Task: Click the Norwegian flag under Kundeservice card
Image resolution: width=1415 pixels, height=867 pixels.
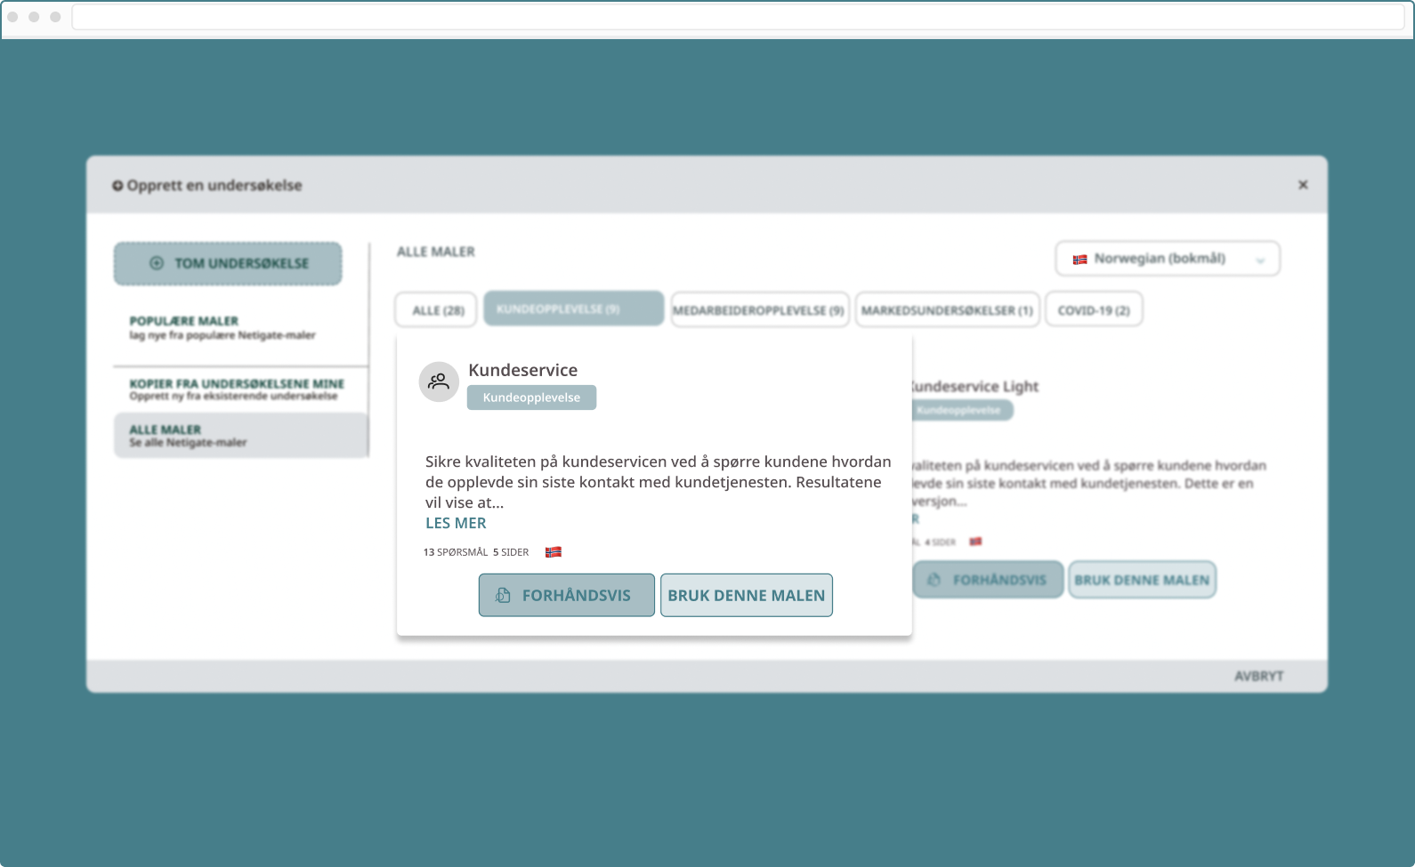Action: (553, 552)
